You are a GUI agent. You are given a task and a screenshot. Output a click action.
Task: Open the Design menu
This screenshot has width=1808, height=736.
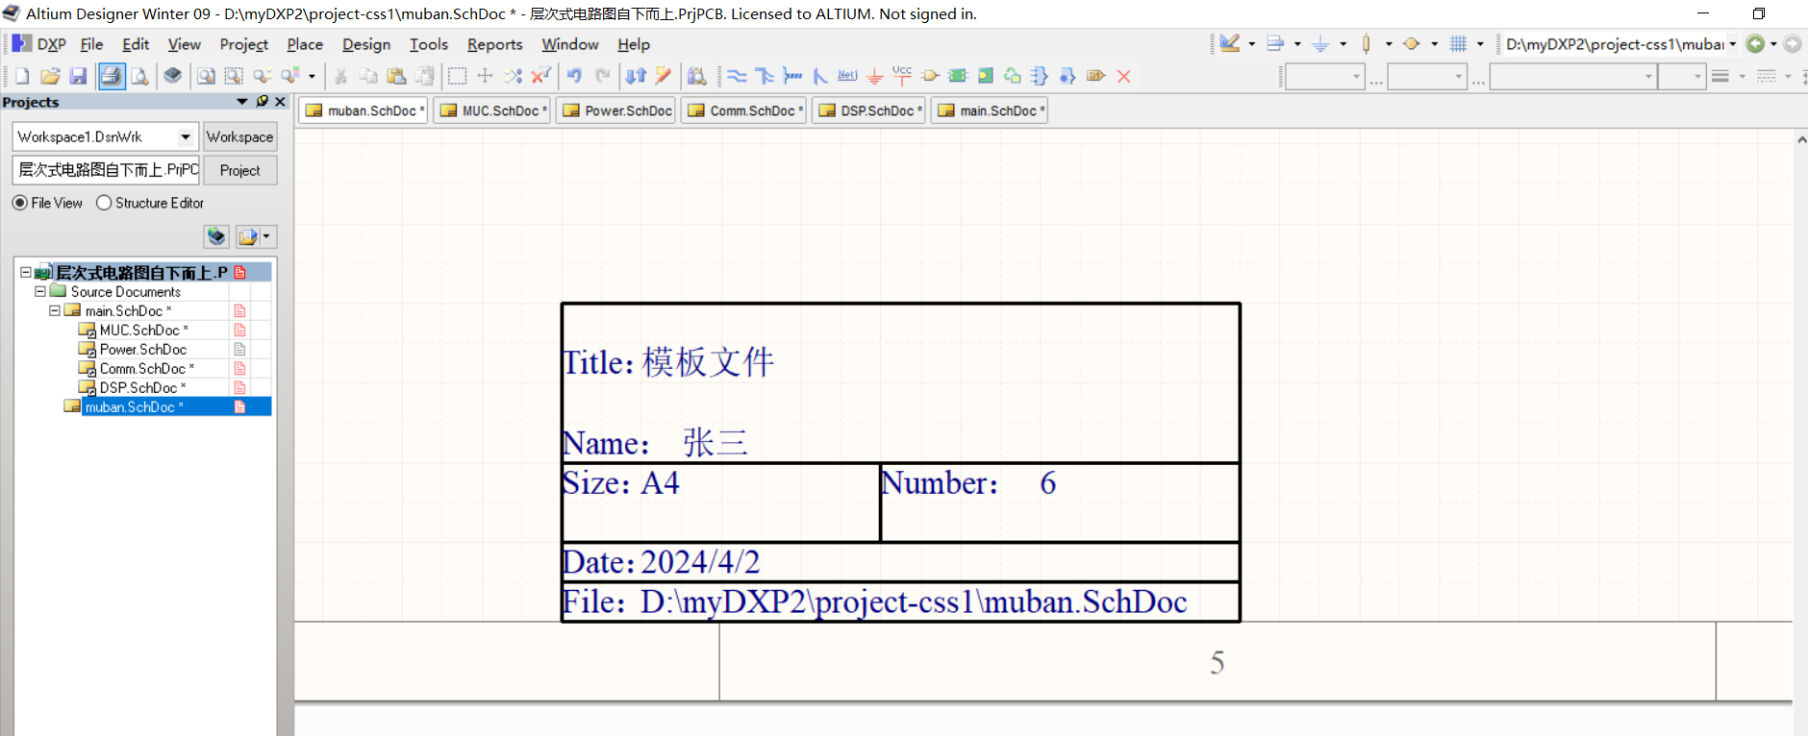click(366, 44)
